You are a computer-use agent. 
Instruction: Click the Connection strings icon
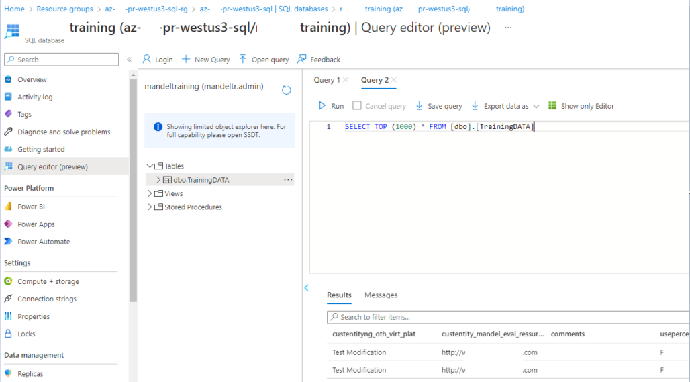pos(8,298)
